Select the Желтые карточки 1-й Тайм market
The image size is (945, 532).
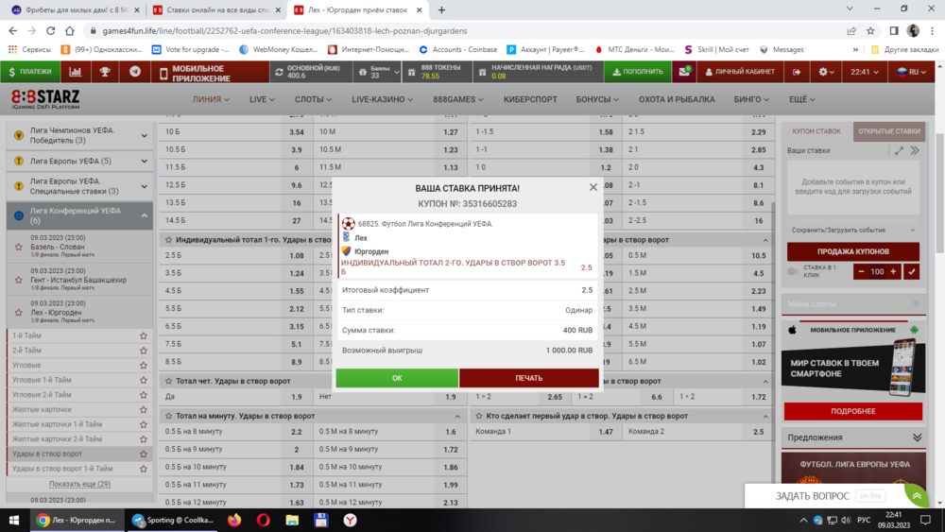tap(58, 424)
